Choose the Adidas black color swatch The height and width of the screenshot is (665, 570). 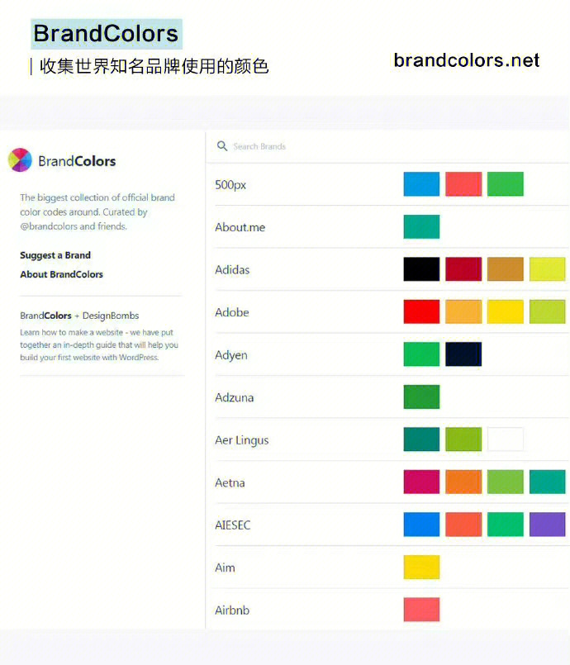click(421, 269)
